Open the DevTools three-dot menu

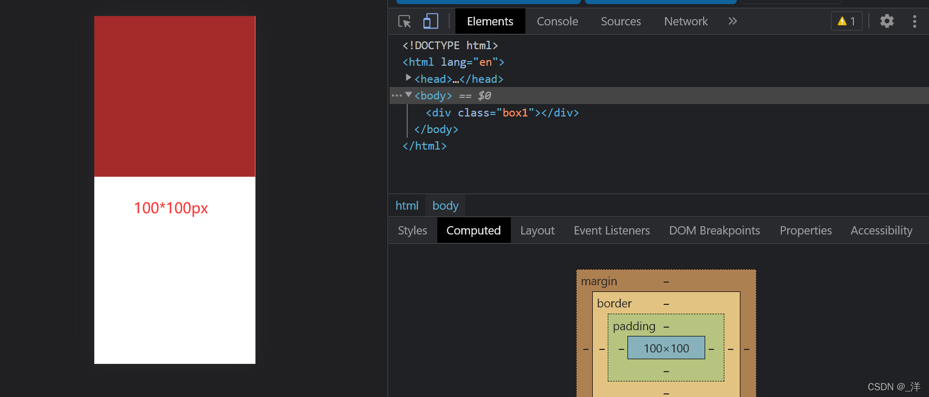pyautogui.click(x=914, y=21)
